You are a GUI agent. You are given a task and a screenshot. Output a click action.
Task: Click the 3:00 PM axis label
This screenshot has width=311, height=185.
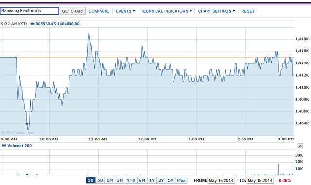pos(286,139)
